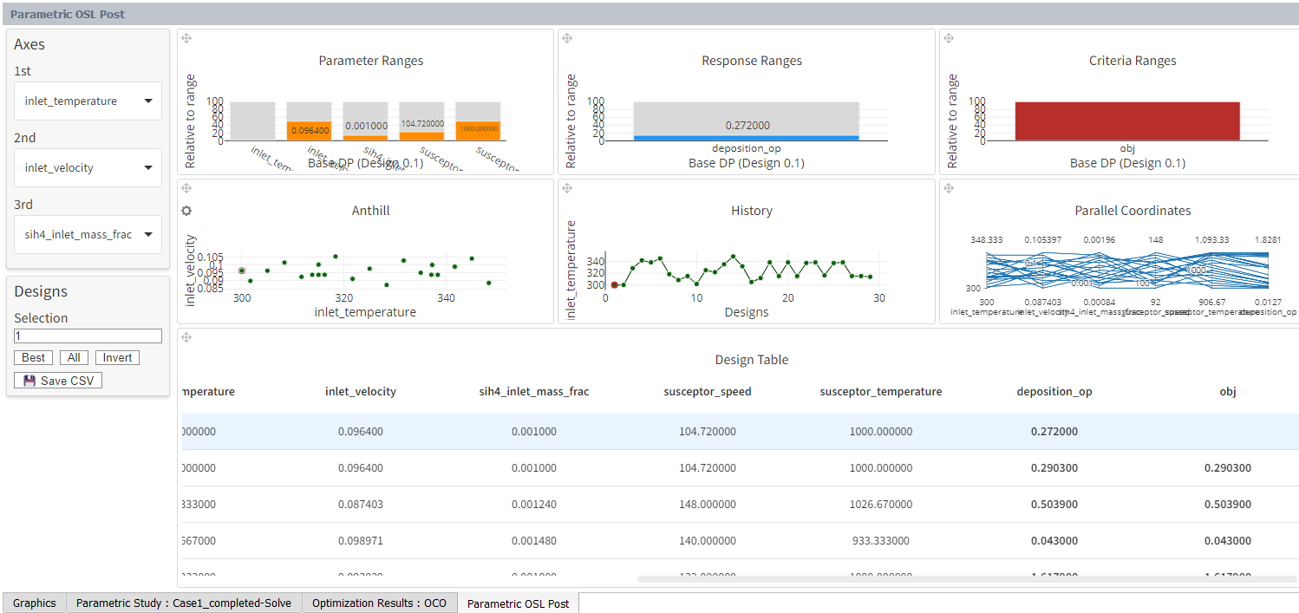The image size is (1299, 613).
Task: Click move handle icon of Parameter Ranges panel
Action: [x=186, y=38]
